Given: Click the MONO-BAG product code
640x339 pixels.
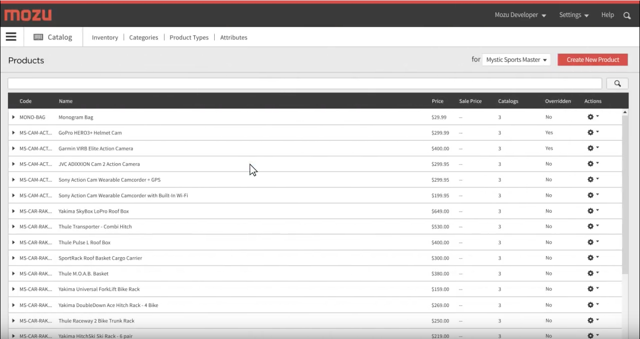Looking at the screenshot, I should click(x=32, y=117).
